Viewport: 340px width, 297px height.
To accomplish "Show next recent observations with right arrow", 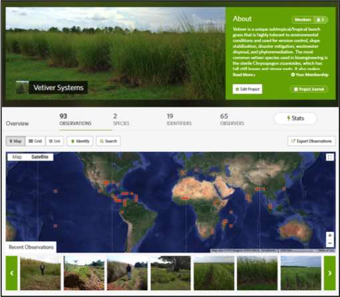I will pyautogui.click(x=329, y=273).
